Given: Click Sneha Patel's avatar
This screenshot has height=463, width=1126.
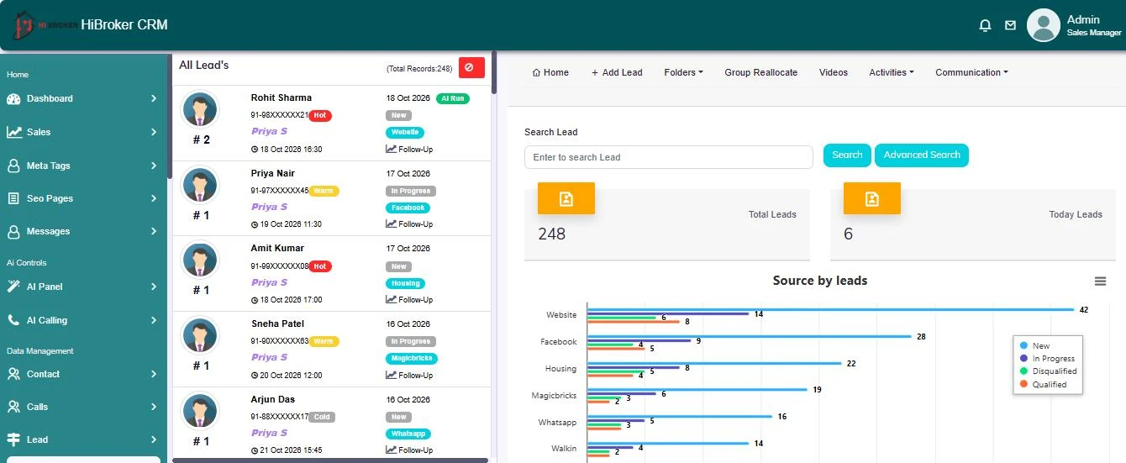Looking at the screenshot, I should coord(200,336).
